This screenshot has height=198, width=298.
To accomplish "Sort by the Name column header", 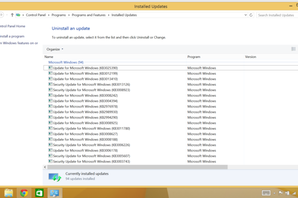I will coord(49,57).
